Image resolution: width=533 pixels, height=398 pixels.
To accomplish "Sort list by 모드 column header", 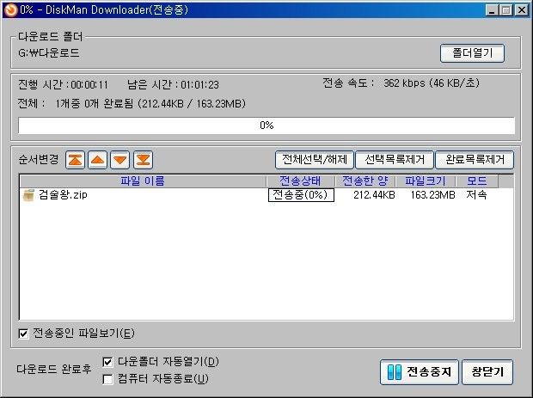I will (x=477, y=181).
